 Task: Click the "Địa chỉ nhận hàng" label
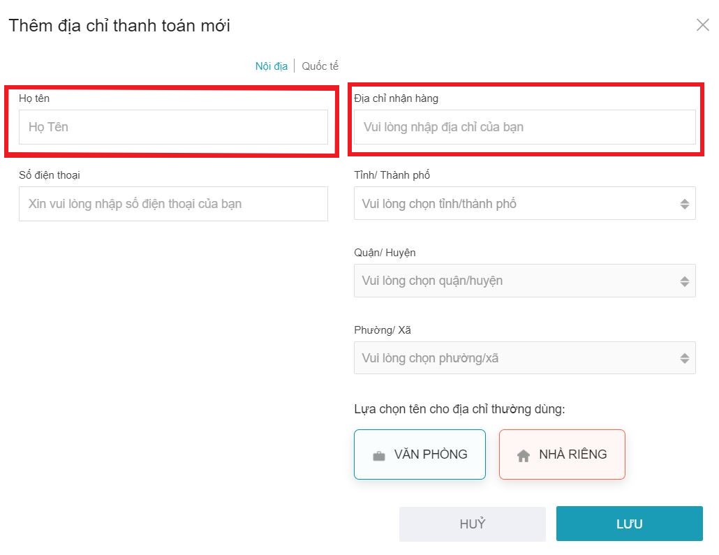tap(396, 98)
